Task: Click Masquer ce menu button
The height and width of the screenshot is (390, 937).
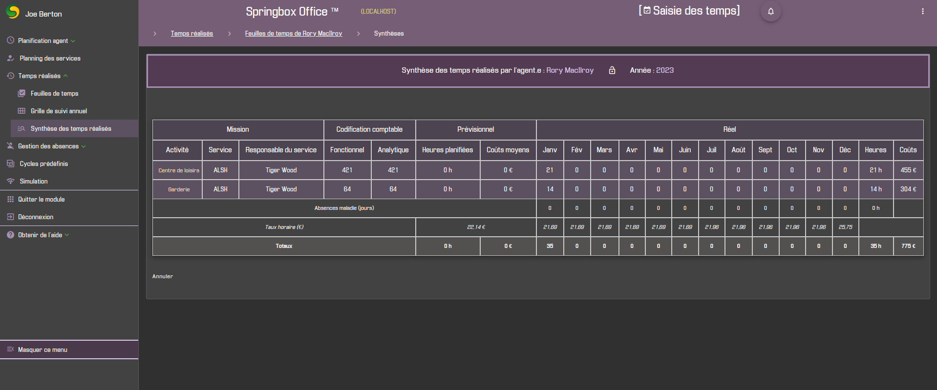Action: pyautogui.click(x=69, y=349)
